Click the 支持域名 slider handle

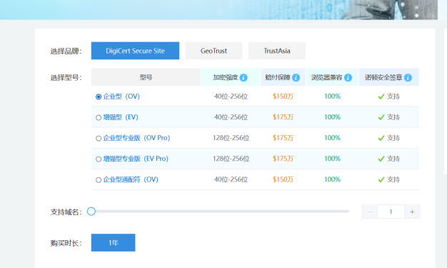pyautogui.click(x=91, y=212)
